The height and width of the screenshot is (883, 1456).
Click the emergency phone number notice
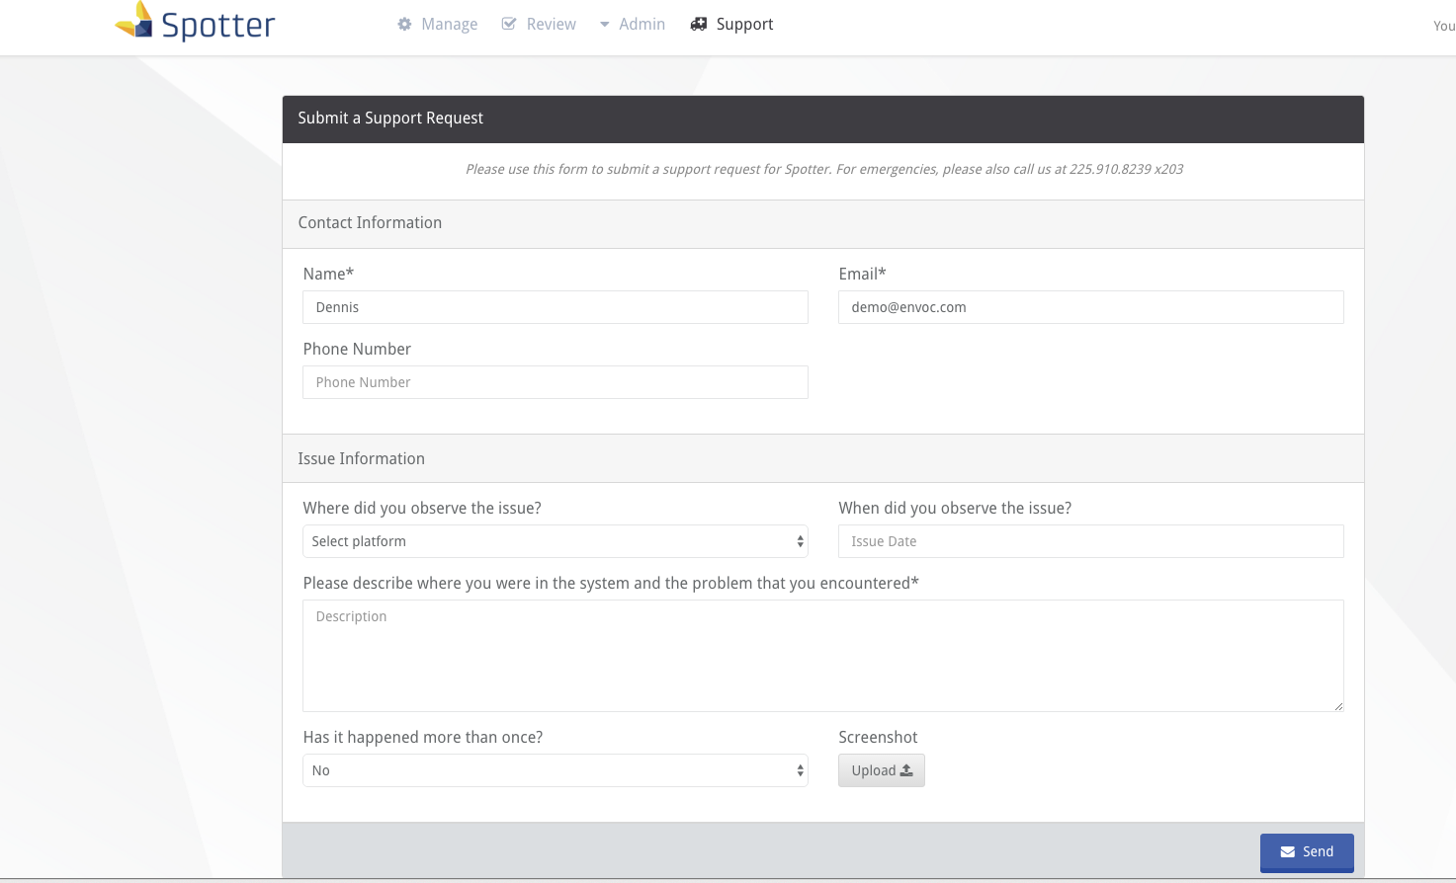tap(824, 169)
